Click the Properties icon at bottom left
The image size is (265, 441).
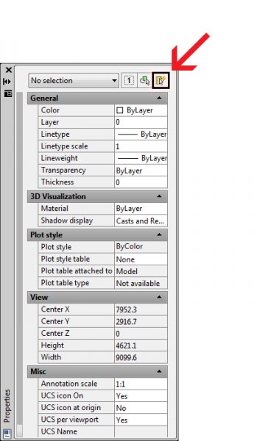pyautogui.click(x=7, y=434)
